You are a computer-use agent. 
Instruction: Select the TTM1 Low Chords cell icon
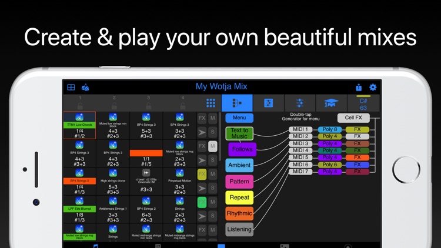point(79,117)
